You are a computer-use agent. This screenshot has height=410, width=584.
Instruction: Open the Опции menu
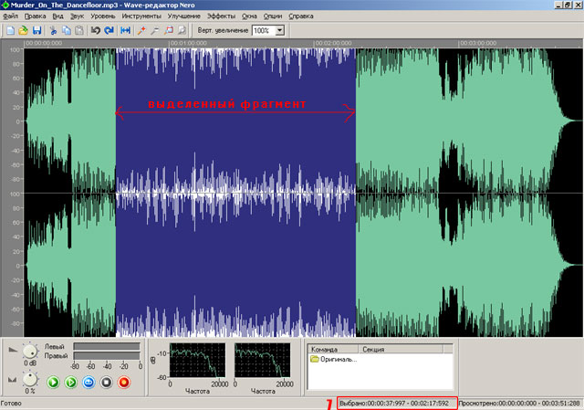[273, 16]
